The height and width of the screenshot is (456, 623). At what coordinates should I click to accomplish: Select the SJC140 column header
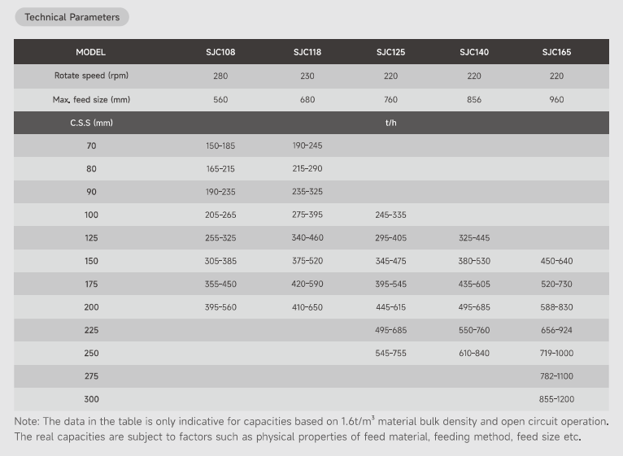[x=474, y=52]
